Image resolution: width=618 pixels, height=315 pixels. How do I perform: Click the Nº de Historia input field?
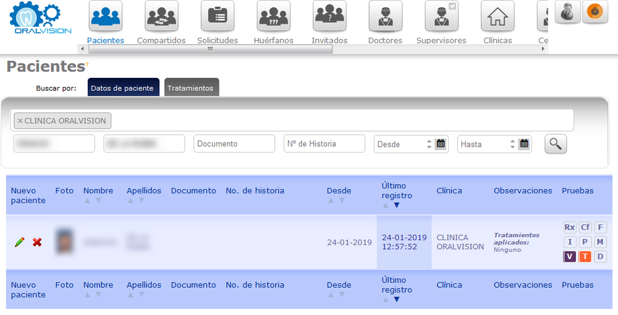pos(324,144)
